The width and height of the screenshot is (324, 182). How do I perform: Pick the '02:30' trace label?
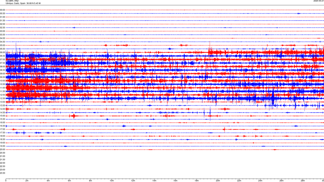[x=2, y=28]
